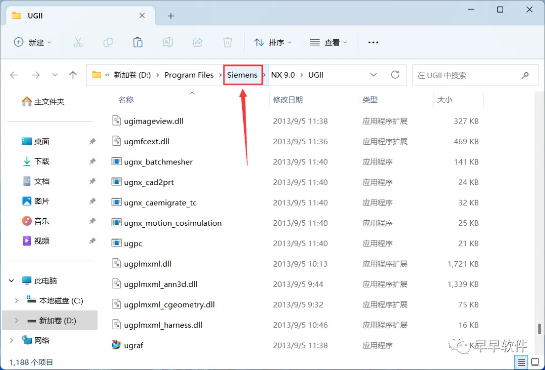Screen dimensions: 545x370
Task: Expand 本地磁盘 (C:) tree node
Action: tap(16, 300)
